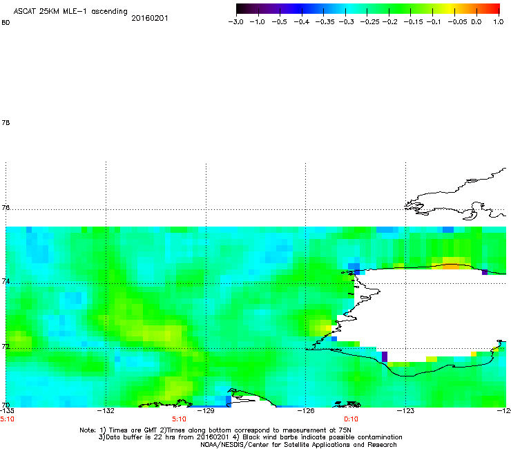
Task: Click the red 0:10 time label
Action: coord(351,419)
